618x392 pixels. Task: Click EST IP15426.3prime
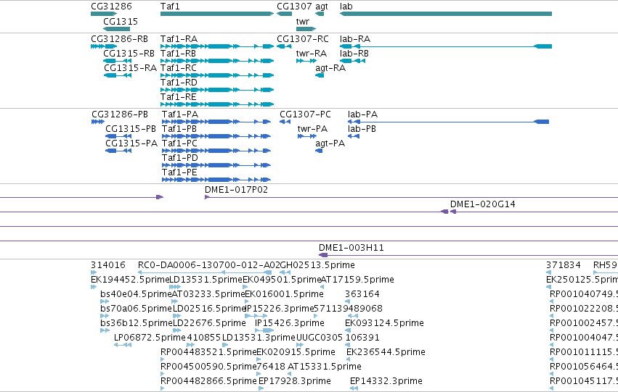pyautogui.click(x=290, y=323)
